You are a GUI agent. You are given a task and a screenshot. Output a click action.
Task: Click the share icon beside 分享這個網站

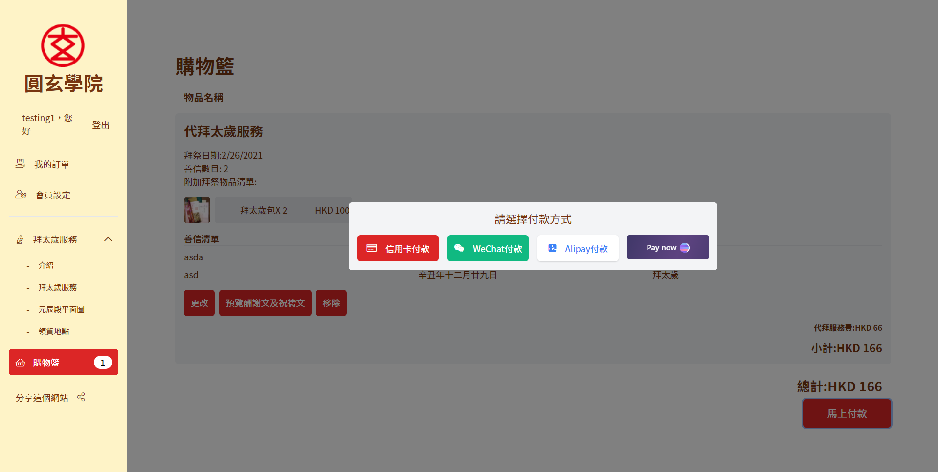(x=81, y=397)
